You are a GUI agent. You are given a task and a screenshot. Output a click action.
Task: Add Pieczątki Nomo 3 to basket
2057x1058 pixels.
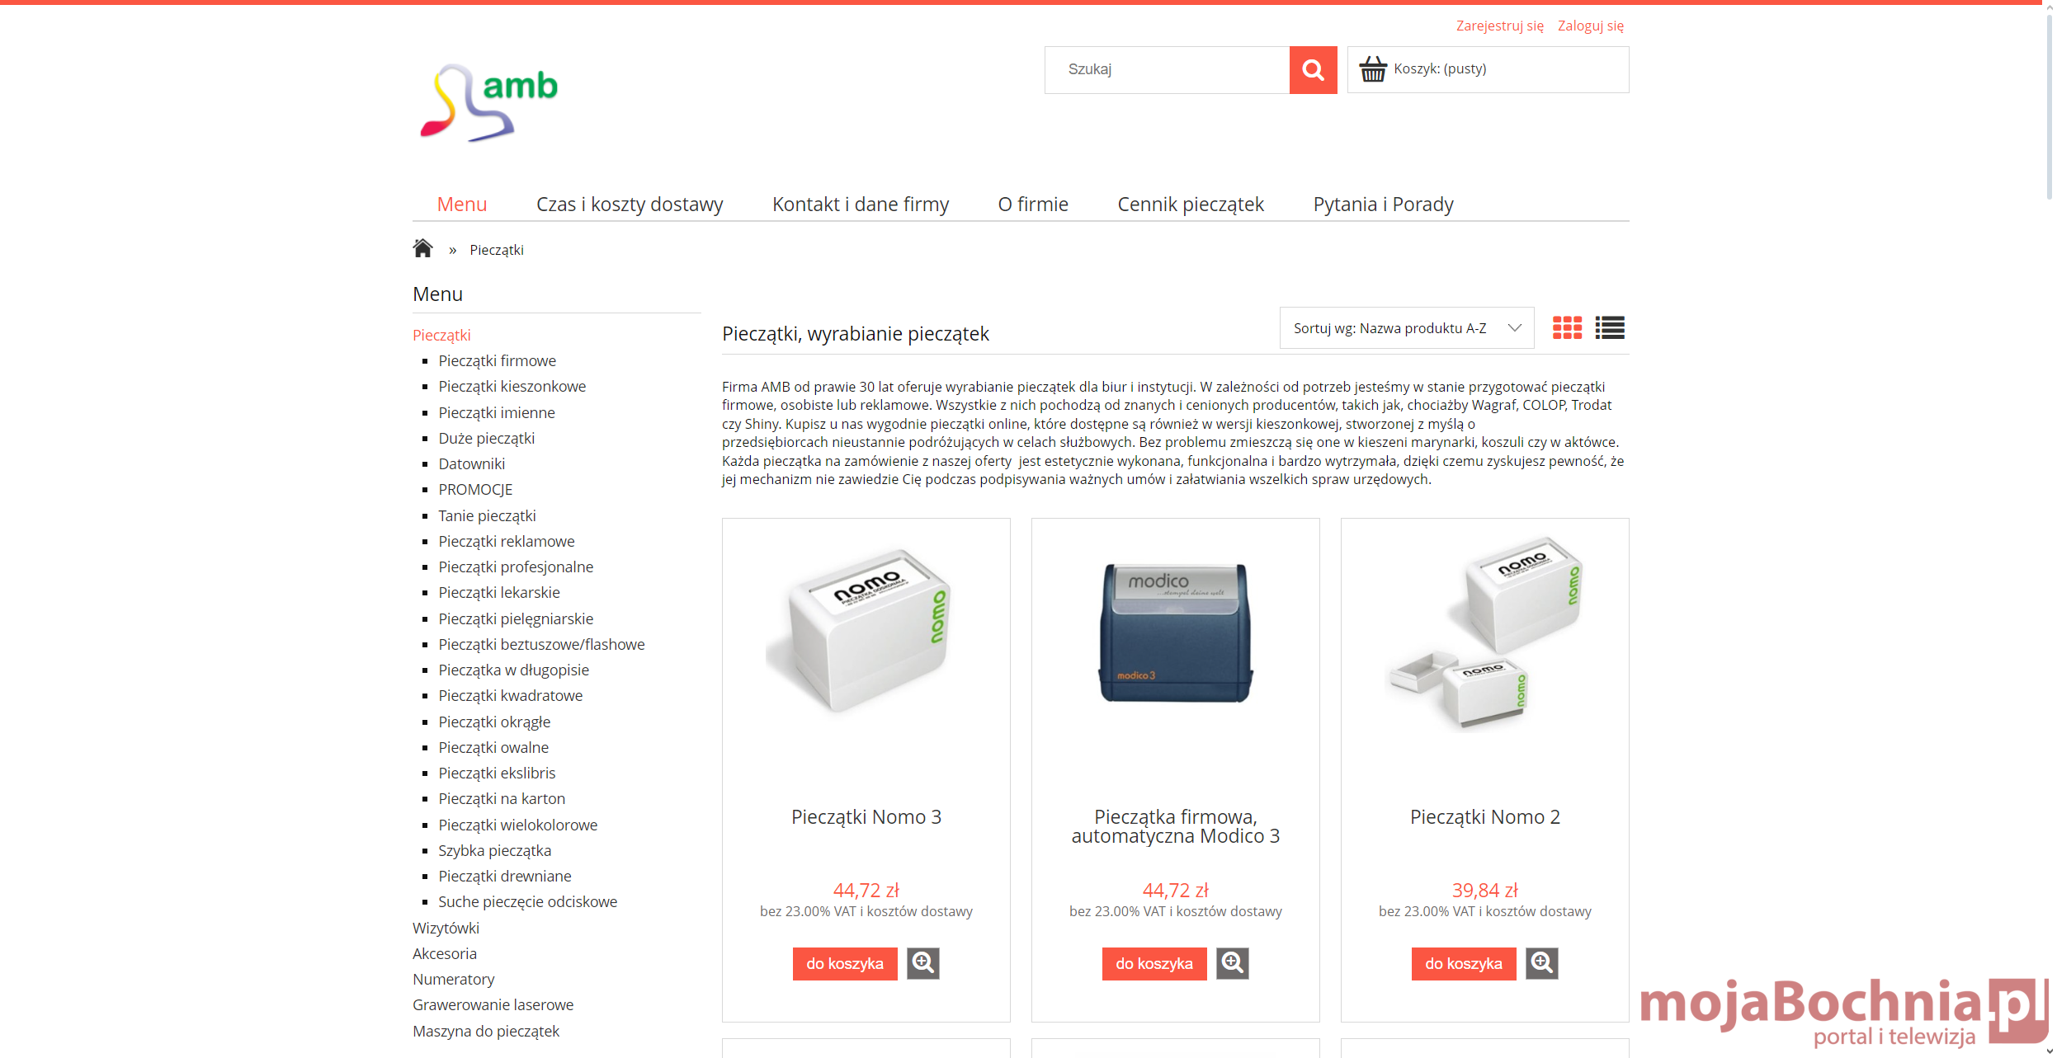pyautogui.click(x=845, y=963)
